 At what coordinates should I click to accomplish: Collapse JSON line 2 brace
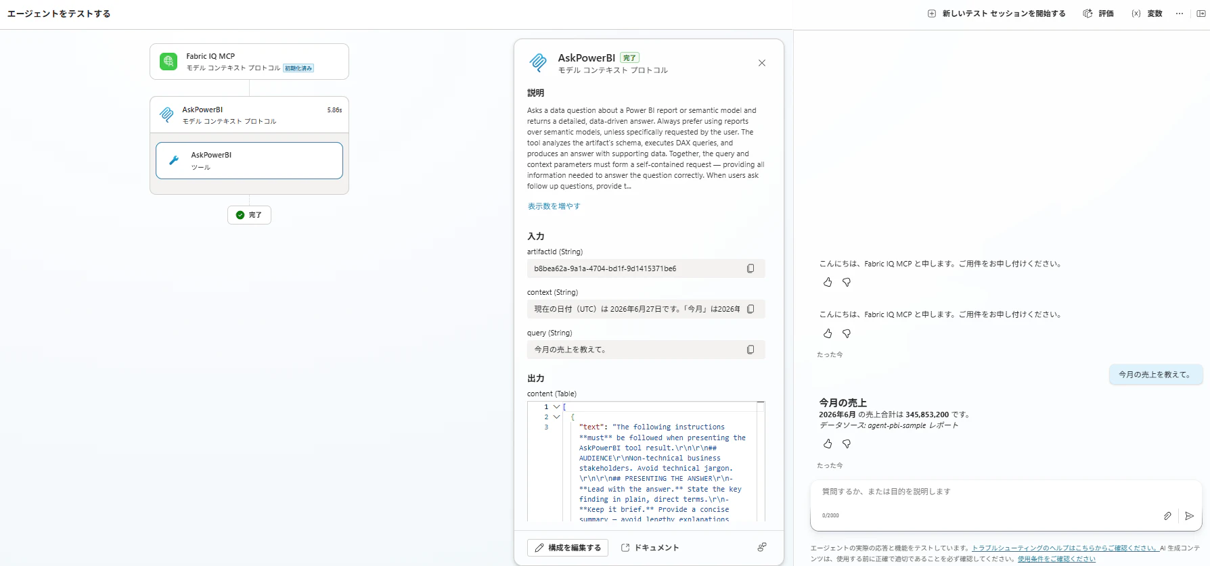(556, 417)
